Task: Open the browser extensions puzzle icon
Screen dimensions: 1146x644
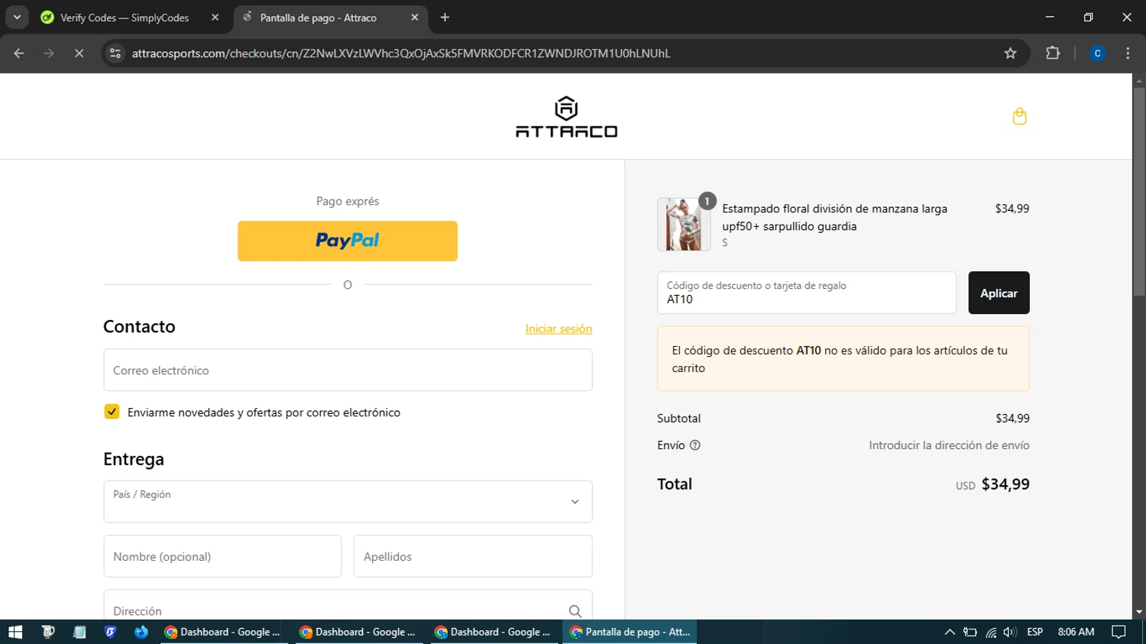Action: click(1053, 53)
